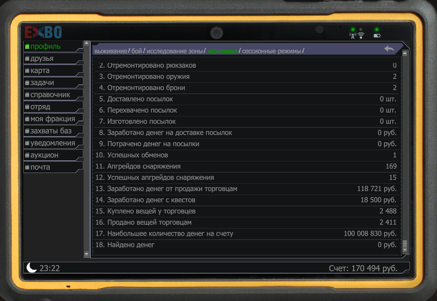Open аукцион section
Viewport: 437px width, 301px height.
[53, 155]
